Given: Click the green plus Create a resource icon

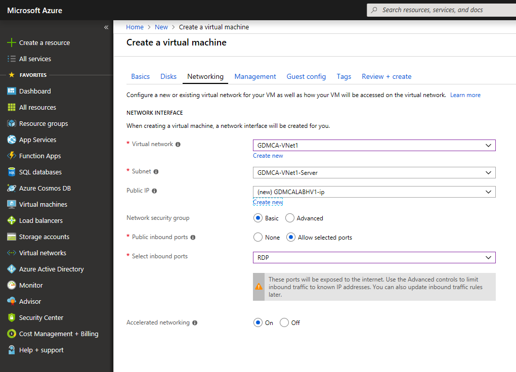Looking at the screenshot, I should 12,42.
